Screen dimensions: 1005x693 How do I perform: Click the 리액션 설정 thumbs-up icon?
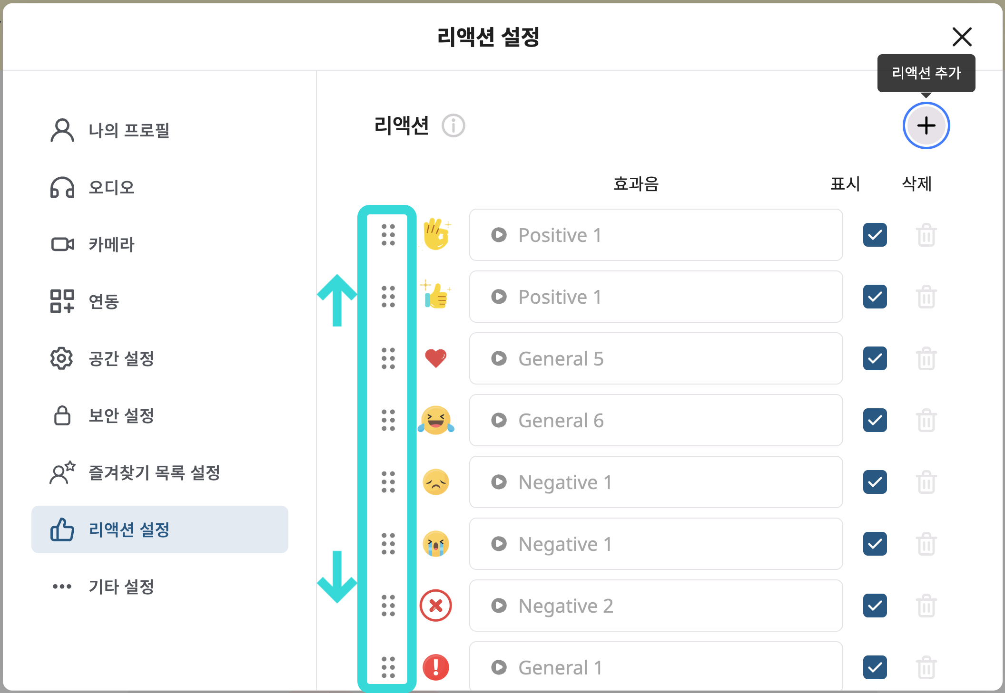pos(61,529)
